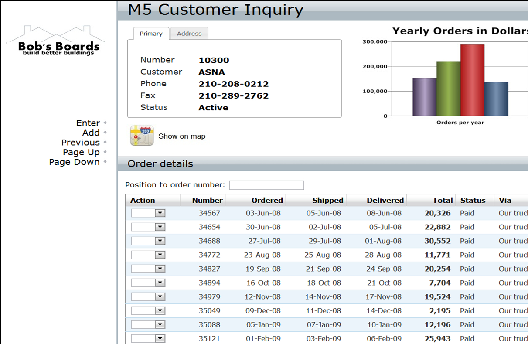Open the Show on map link
The width and height of the screenshot is (528, 344).
tap(182, 136)
